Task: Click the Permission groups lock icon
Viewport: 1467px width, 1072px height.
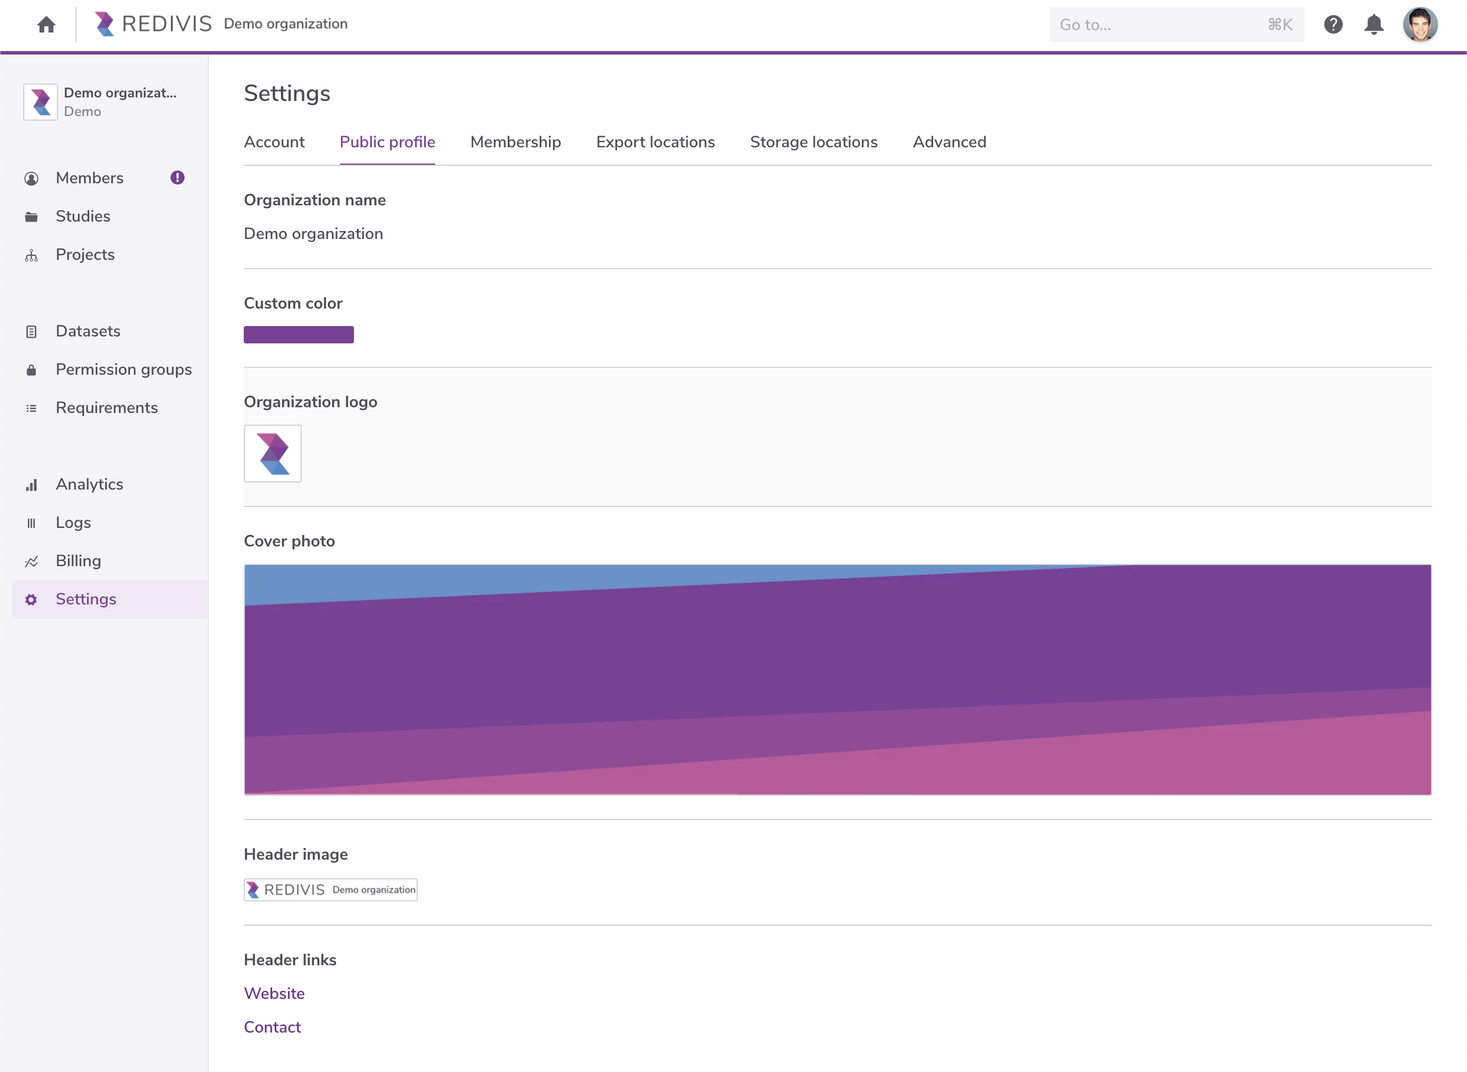Action: [x=31, y=370]
